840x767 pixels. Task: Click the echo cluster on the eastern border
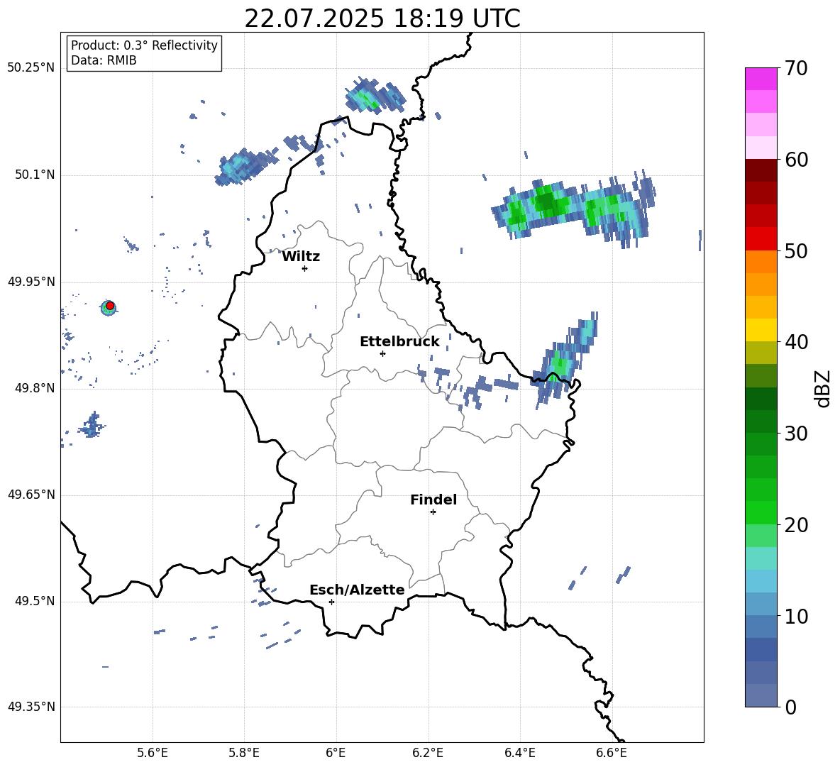click(563, 359)
